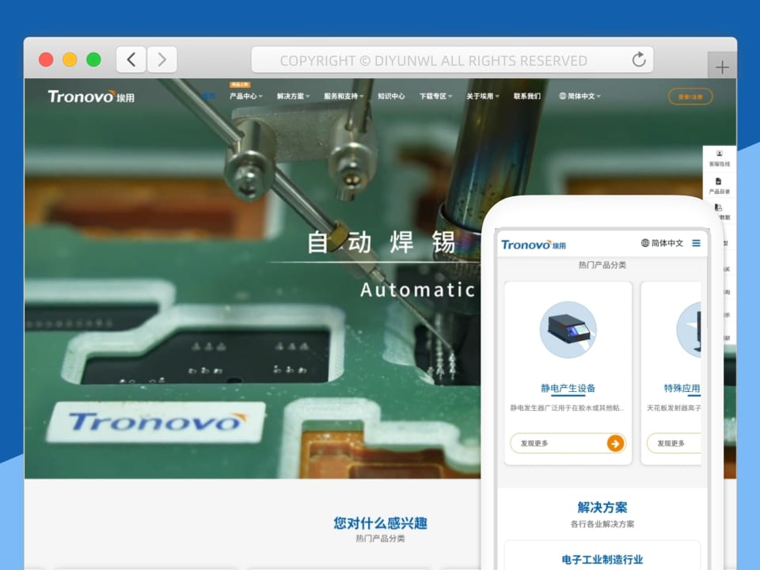Image resolution: width=760 pixels, height=570 pixels.
Task: Expand the 下载专区 dropdown menu
Action: tap(435, 96)
